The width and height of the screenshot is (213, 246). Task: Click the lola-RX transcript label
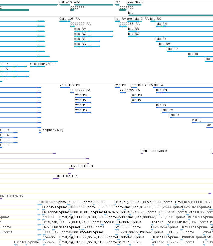pyautogui.click(x=155, y=19)
